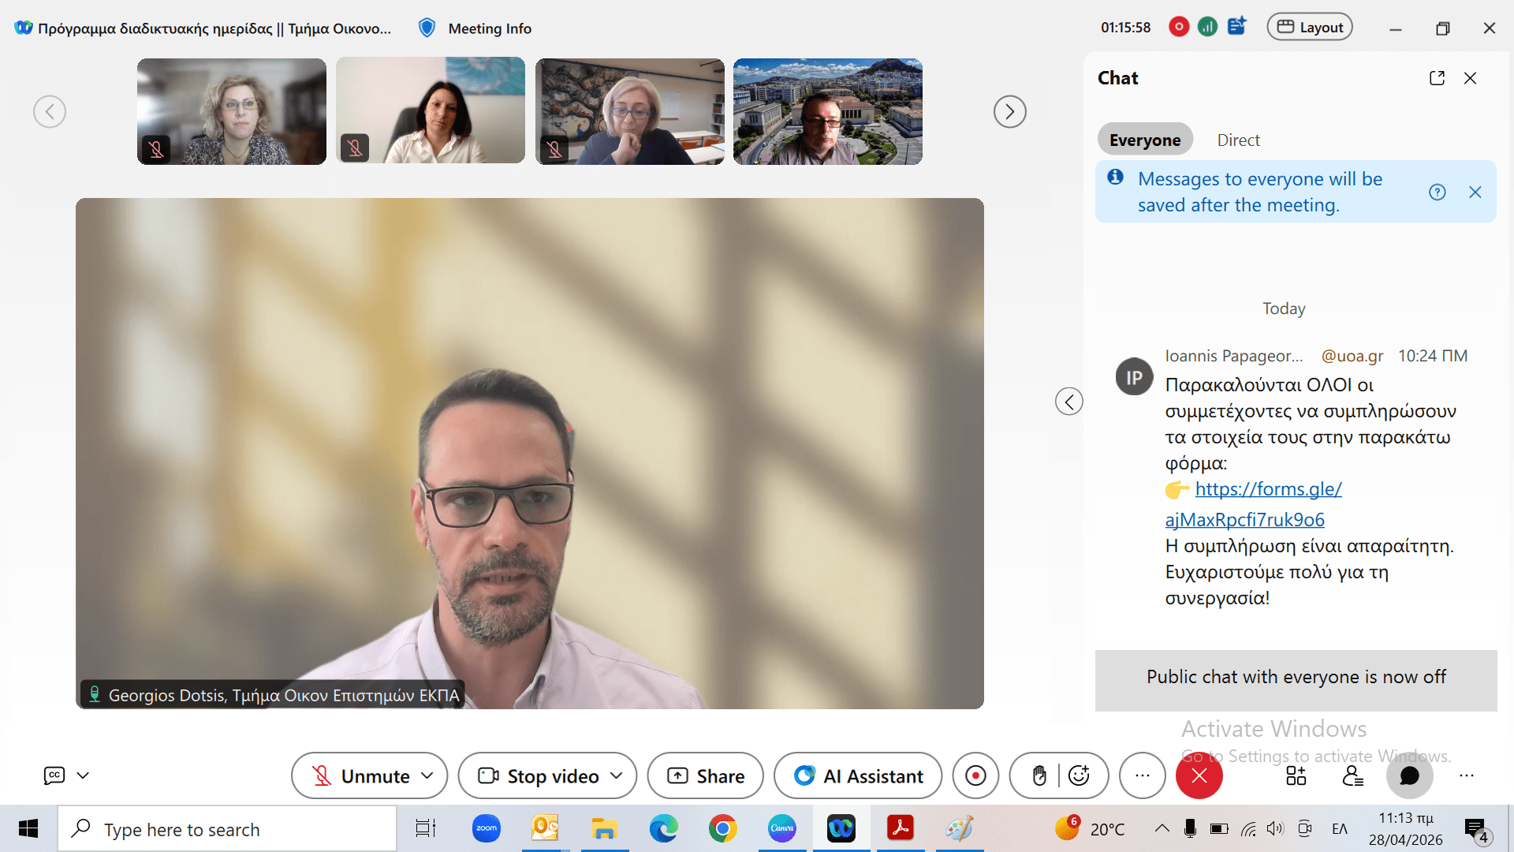The width and height of the screenshot is (1514, 852).
Task: Open the Layout options
Action: [x=1310, y=27]
